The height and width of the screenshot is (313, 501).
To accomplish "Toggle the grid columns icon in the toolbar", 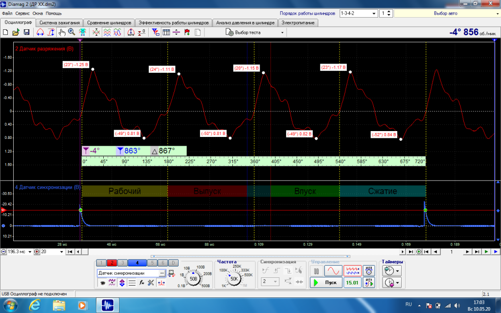I will (x=166, y=32).
